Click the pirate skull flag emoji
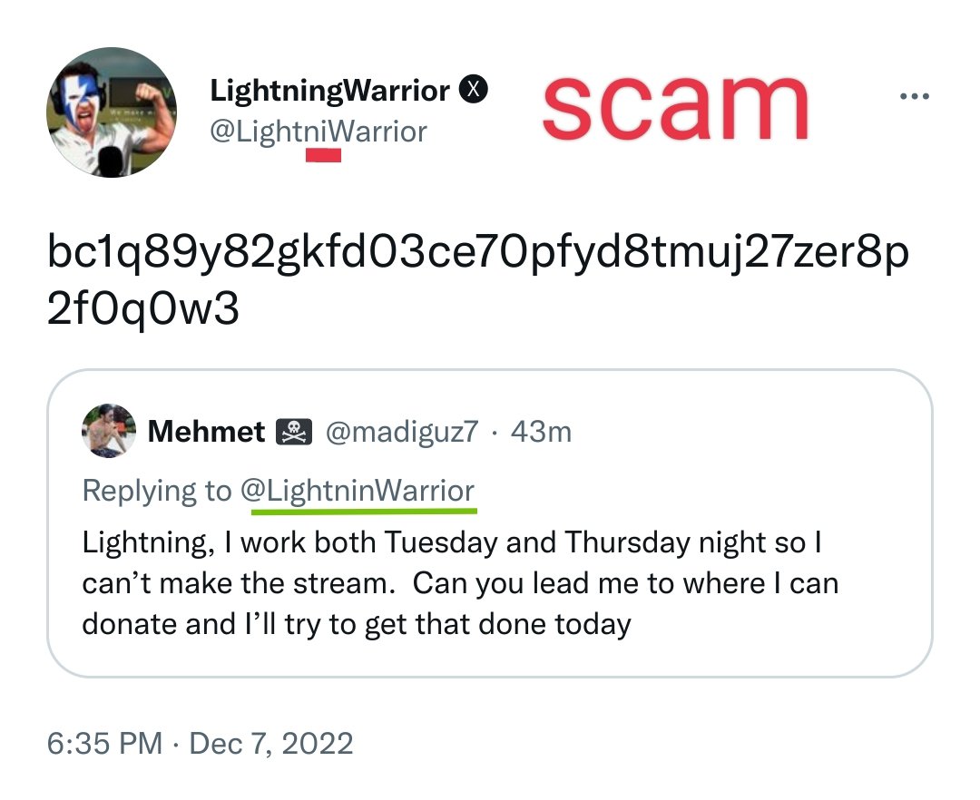 tap(294, 432)
